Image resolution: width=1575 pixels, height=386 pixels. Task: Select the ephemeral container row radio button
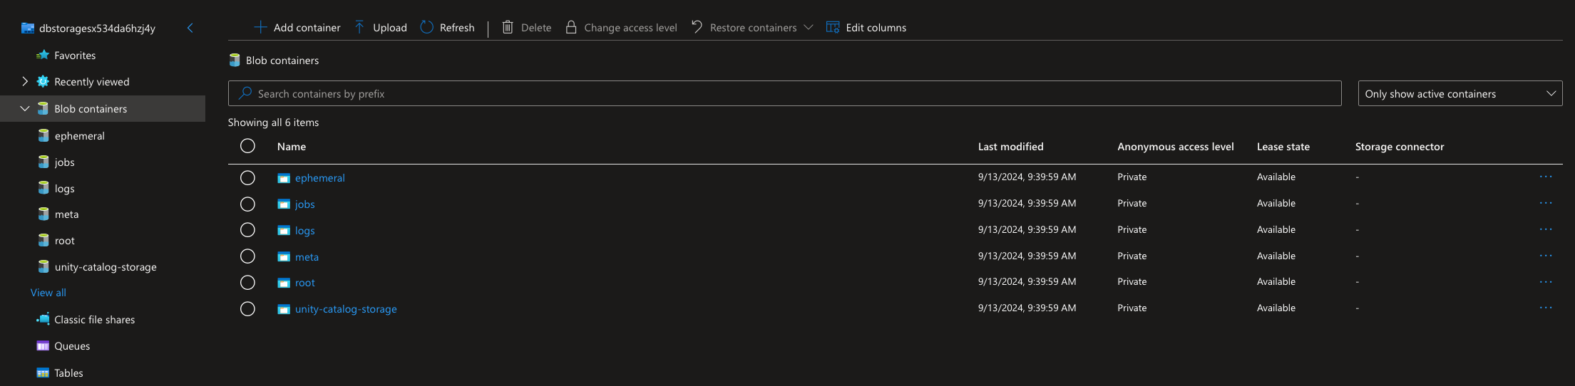(x=247, y=177)
